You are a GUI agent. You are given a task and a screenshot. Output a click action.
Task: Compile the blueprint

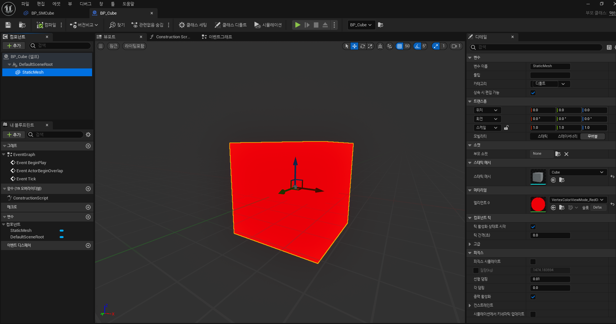coord(46,25)
